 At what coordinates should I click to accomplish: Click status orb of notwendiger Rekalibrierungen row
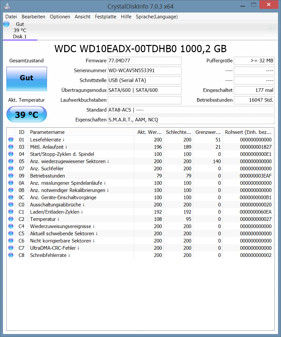pos(11,190)
